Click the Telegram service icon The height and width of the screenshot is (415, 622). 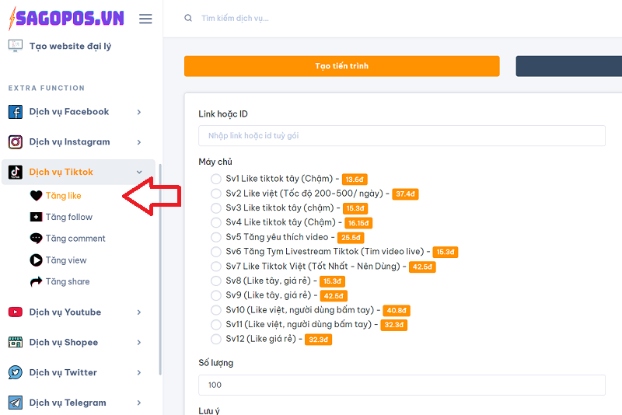point(16,403)
